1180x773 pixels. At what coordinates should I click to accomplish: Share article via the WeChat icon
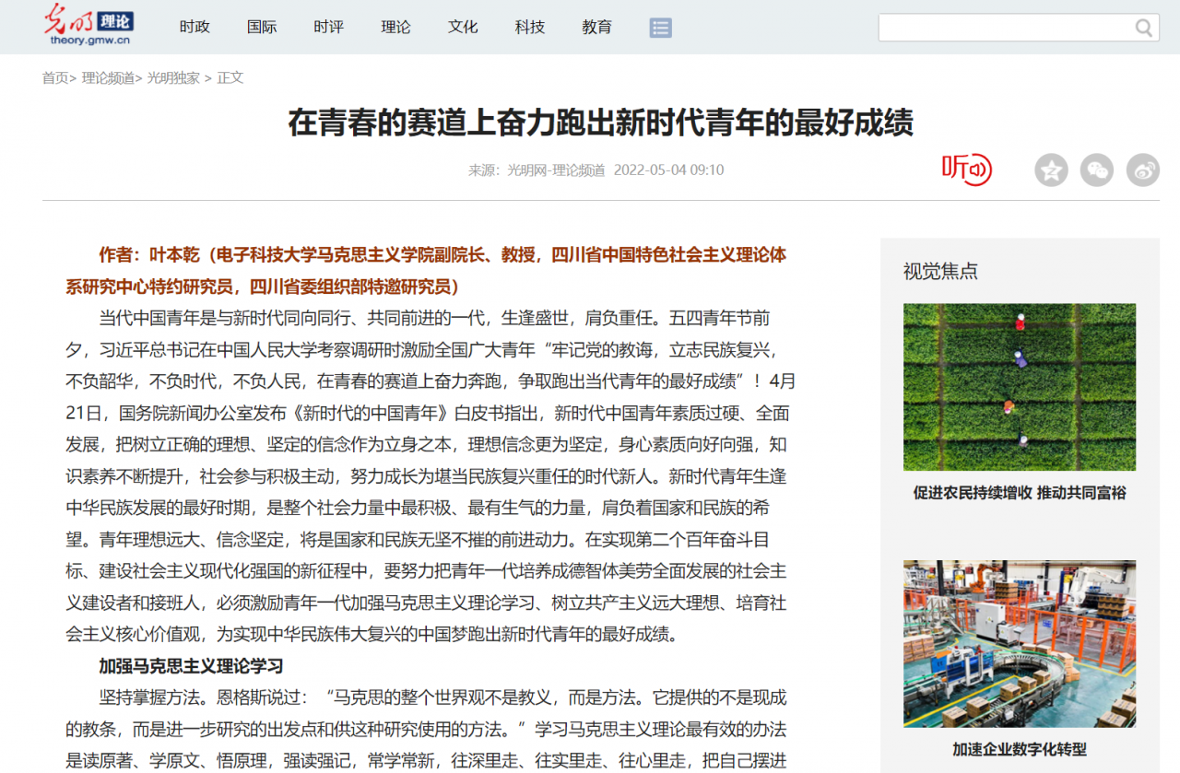pyautogui.click(x=1097, y=170)
